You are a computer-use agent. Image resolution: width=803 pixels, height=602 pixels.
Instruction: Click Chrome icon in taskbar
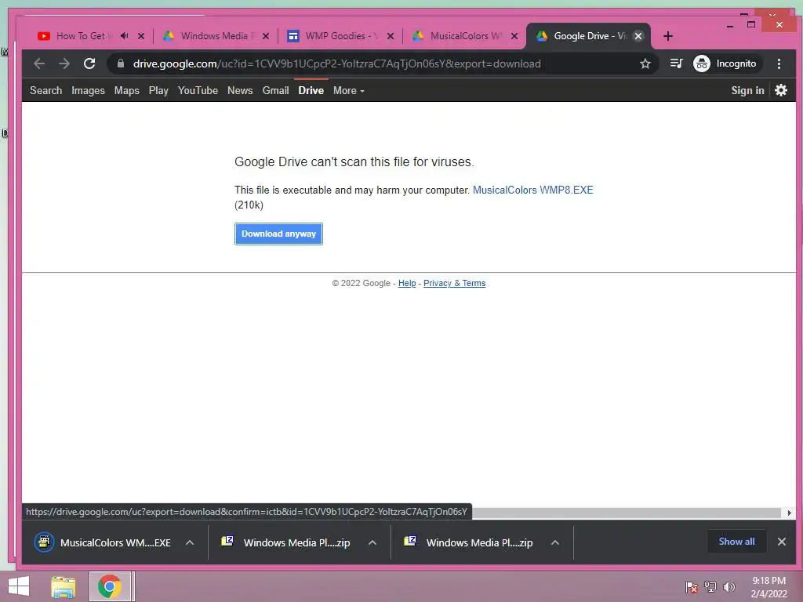tap(110, 586)
